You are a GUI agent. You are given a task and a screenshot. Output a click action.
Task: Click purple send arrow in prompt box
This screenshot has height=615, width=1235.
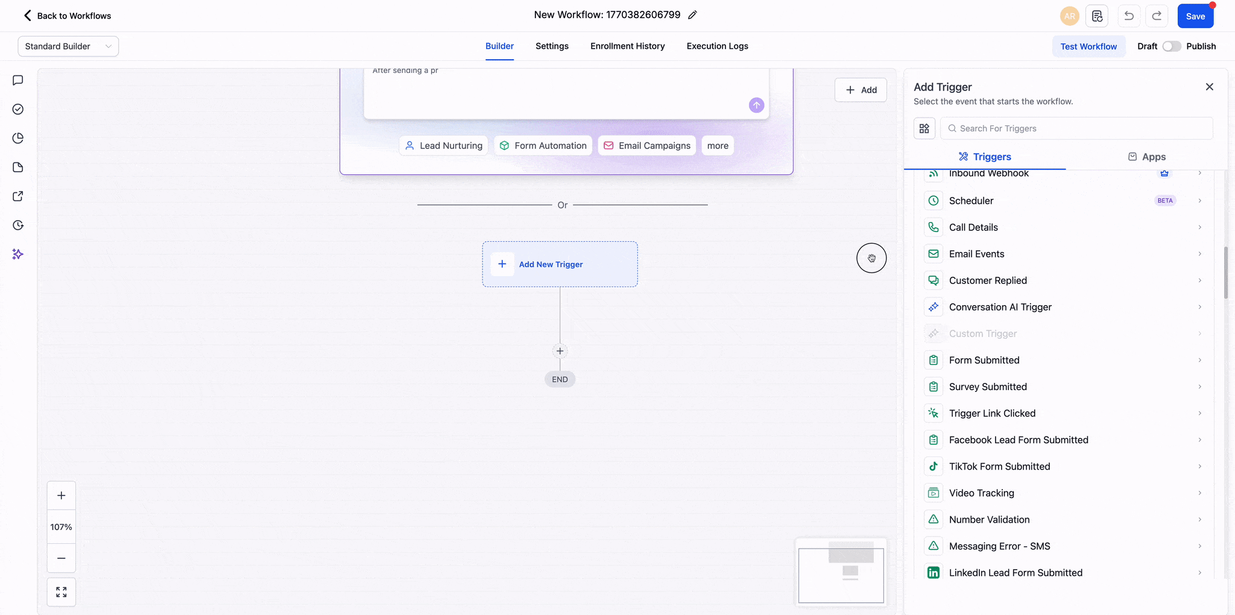tap(756, 106)
